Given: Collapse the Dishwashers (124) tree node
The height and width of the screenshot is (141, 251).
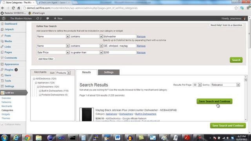Looking at the screenshot, I should click(x=38, y=87).
